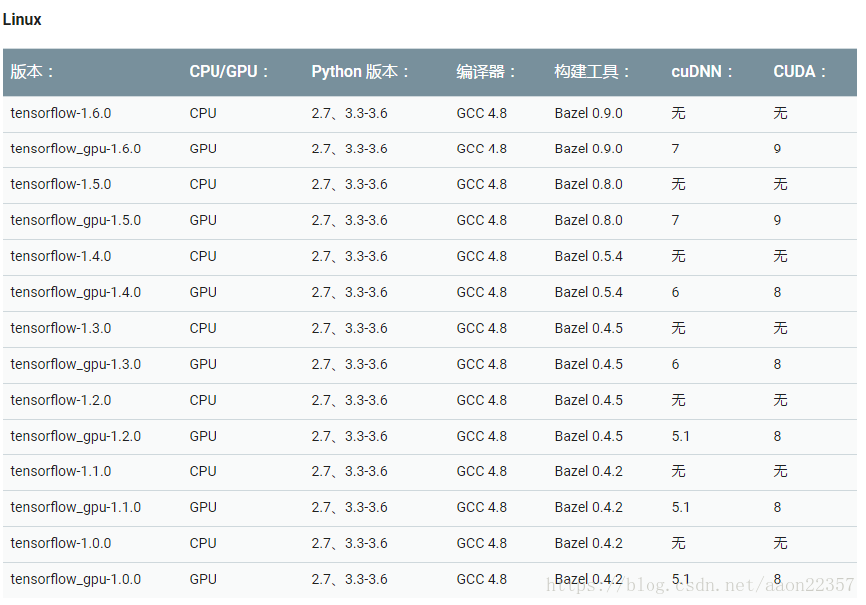Click the tensorflow_gpu-1.6.0 version cell
Viewport: 866px width, 605px height.
pos(76,149)
